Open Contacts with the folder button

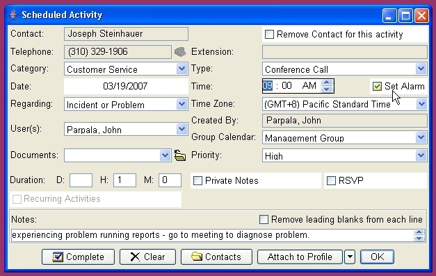(216, 257)
